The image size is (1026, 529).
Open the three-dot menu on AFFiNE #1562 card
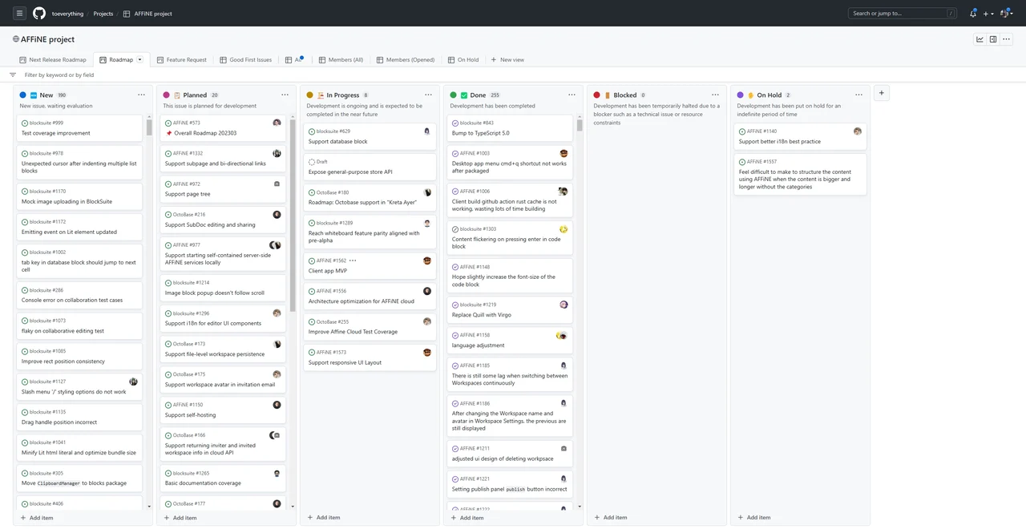[353, 260]
